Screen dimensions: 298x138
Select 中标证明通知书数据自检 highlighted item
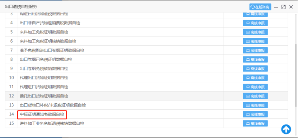[x=42, y=114]
